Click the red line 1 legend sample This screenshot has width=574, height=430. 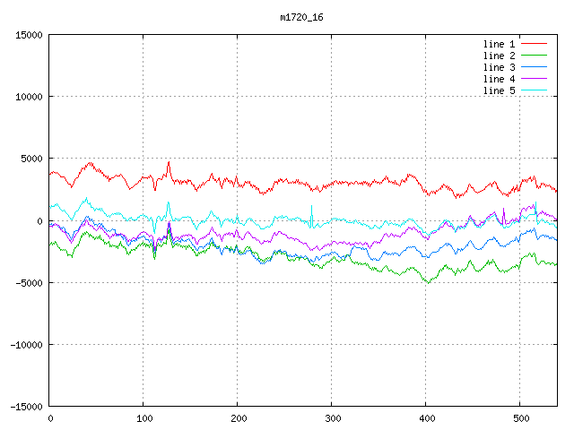pyautogui.click(x=535, y=44)
